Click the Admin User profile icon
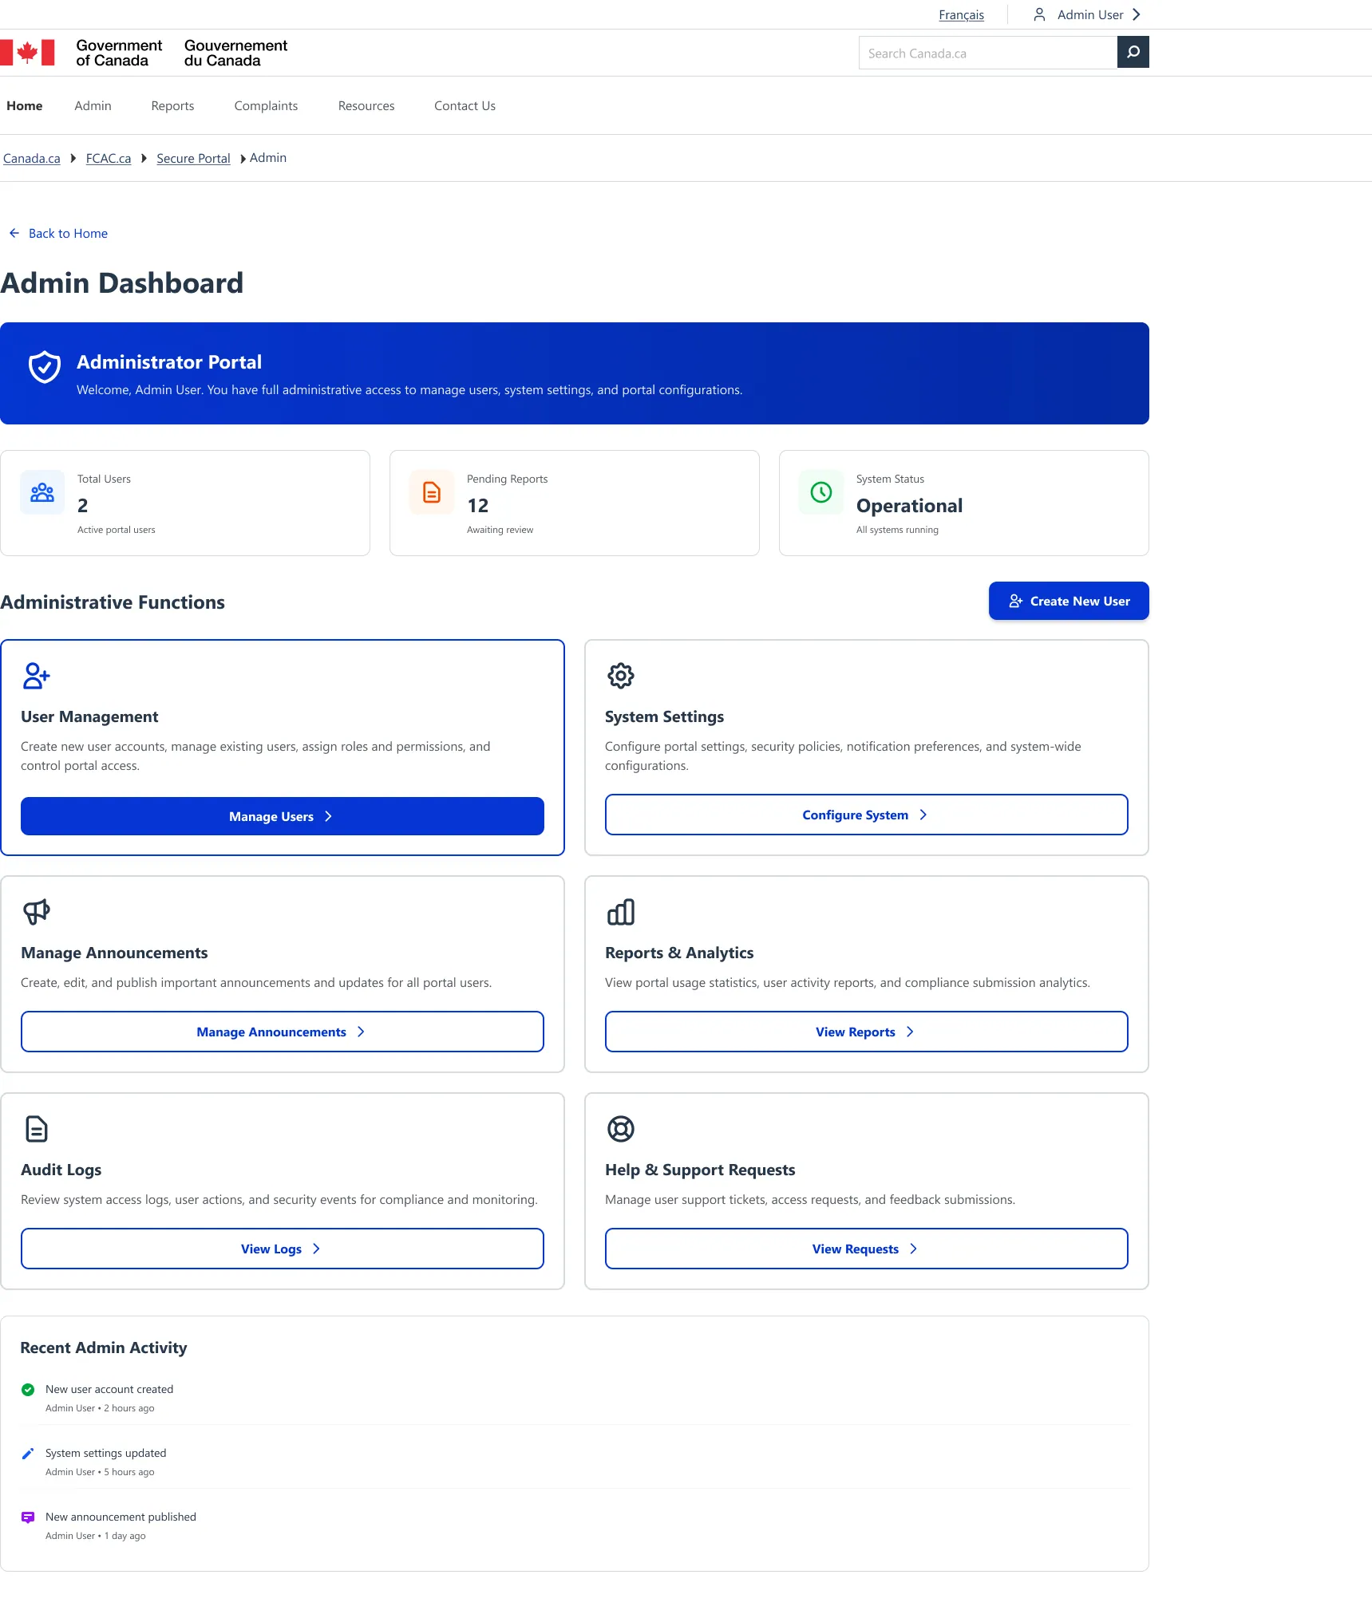This screenshot has width=1372, height=1610. coord(1039,14)
